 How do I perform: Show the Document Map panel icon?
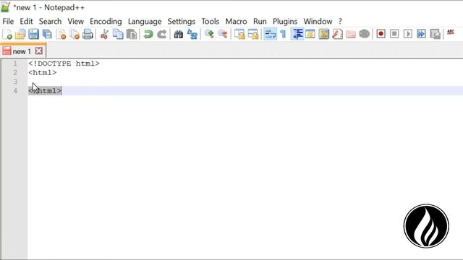(324, 34)
